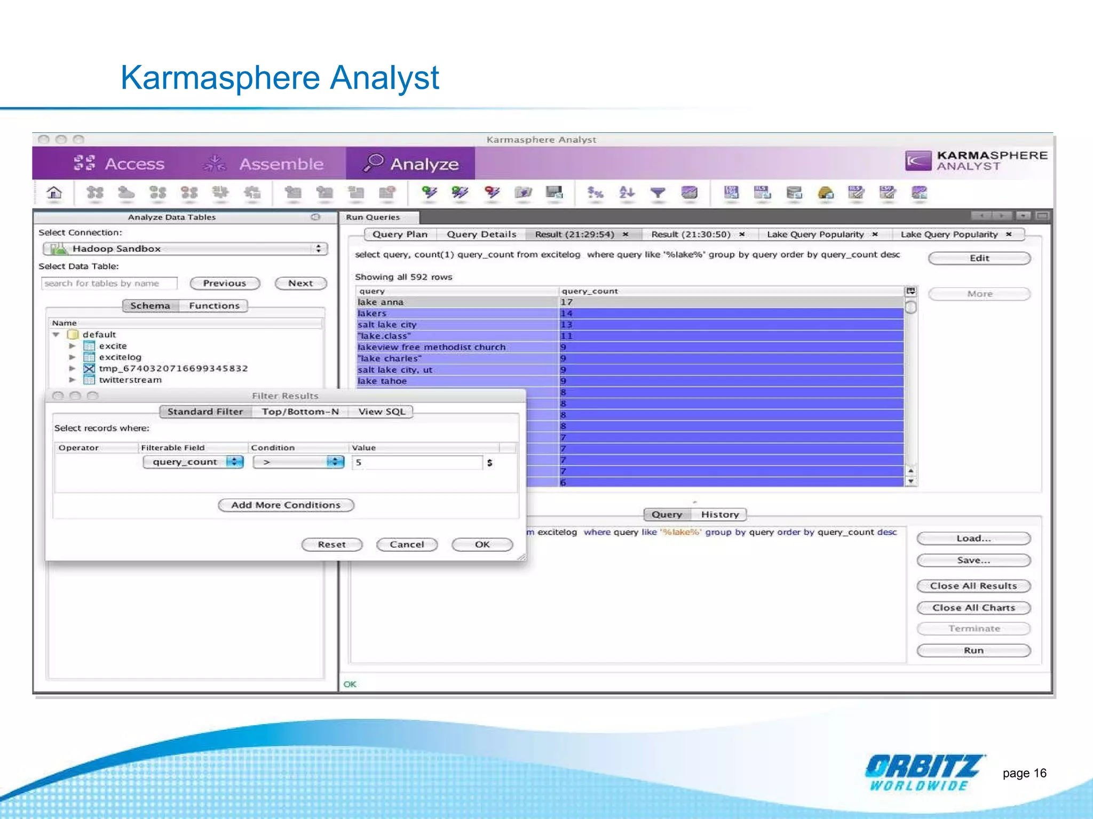Toggle to the Query pane
This screenshot has height=819, width=1093.
[x=667, y=515]
